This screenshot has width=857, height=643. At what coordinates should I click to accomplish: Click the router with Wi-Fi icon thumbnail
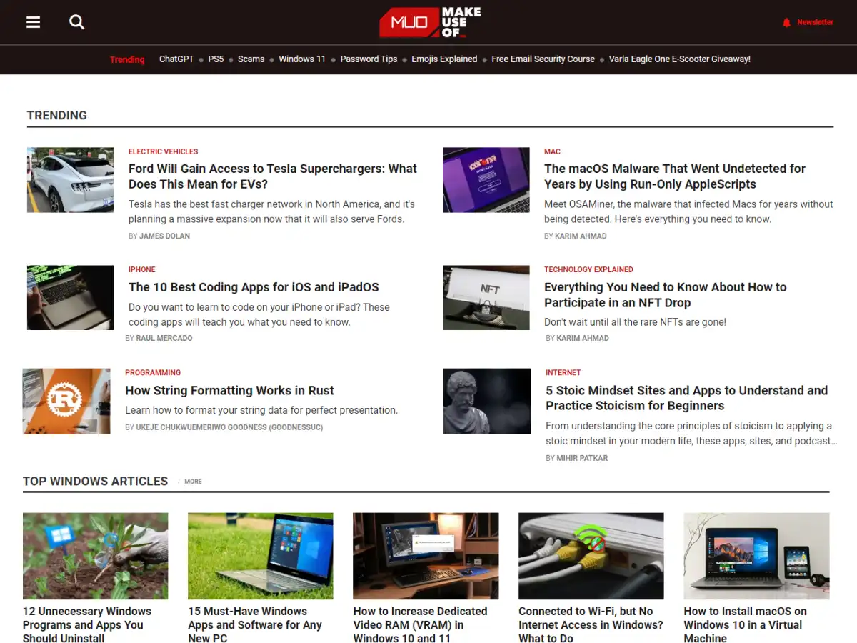coord(591,556)
